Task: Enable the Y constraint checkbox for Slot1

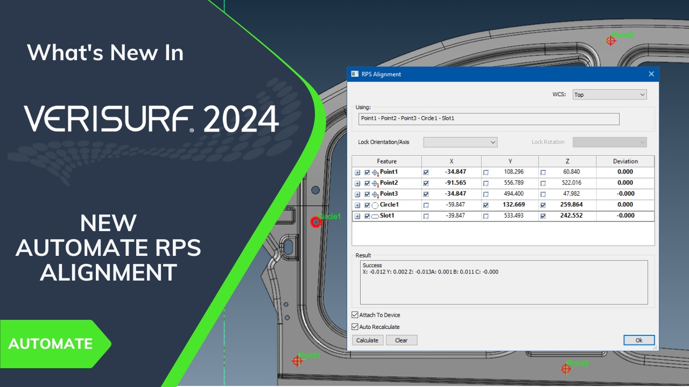Action: click(x=486, y=216)
